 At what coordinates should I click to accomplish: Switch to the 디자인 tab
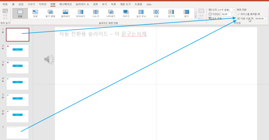(x=43, y=4)
